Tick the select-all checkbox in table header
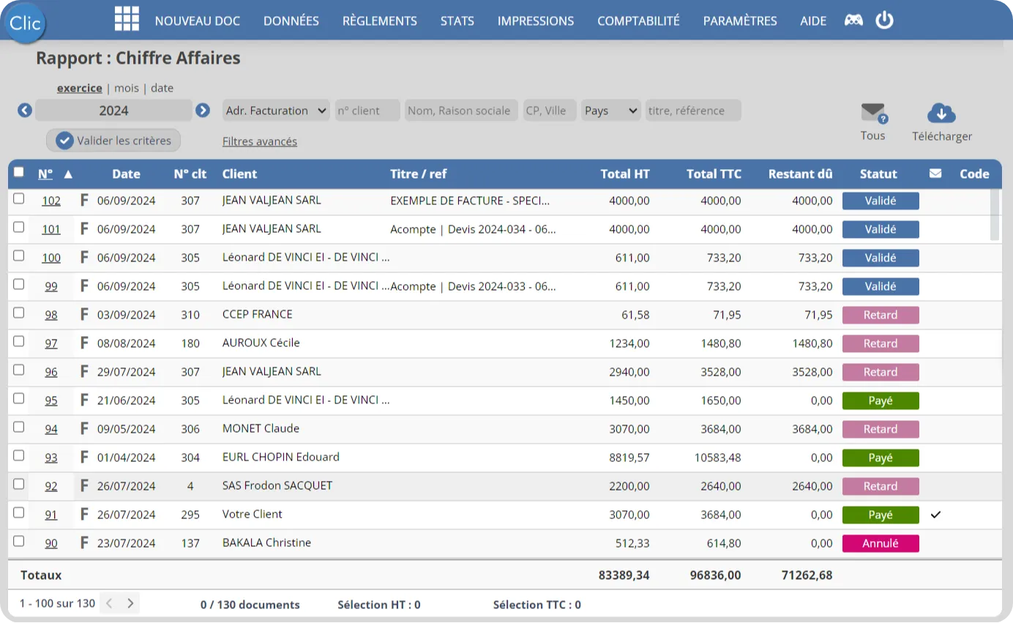Viewport: 1013px width, 623px height. pos(19,173)
